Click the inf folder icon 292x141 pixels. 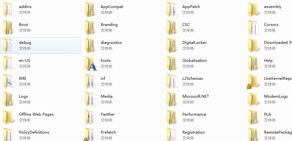pos(91,81)
